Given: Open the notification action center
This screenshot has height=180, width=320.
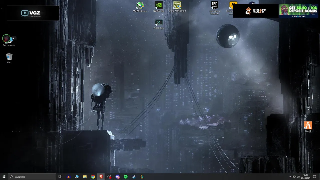Looking at the screenshot, I should pos(314,177).
